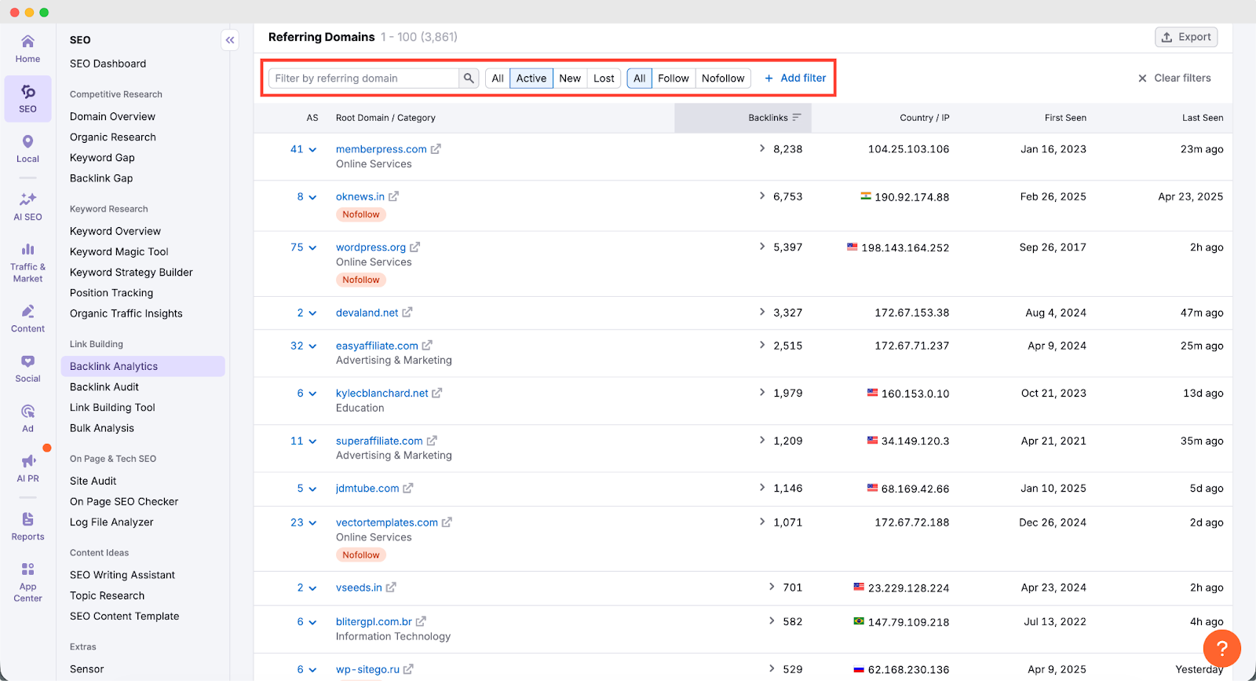Expand backlinks arrow beside 6,753
The image size is (1256, 681).
pyautogui.click(x=762, y=196)
